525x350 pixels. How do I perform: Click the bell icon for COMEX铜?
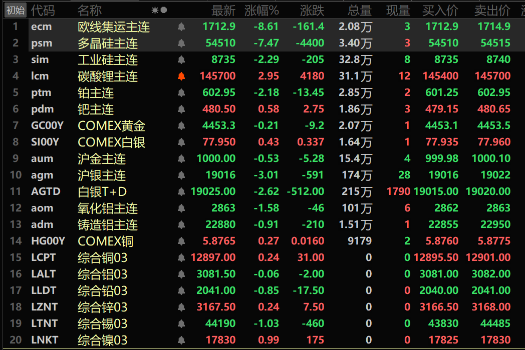181,241
